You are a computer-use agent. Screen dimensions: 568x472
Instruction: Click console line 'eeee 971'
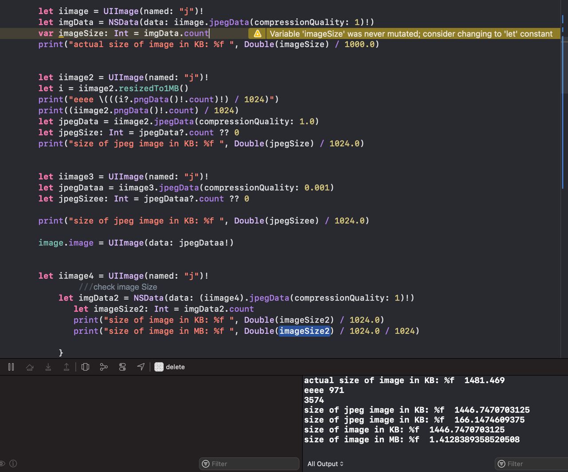click(x=324, y=390)
